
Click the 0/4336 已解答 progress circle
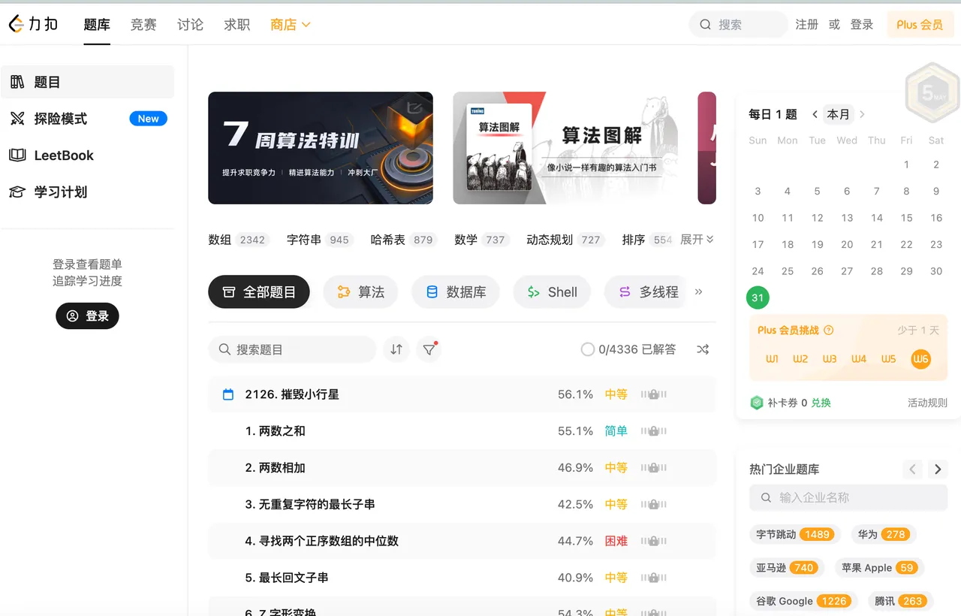pos(588,349)
